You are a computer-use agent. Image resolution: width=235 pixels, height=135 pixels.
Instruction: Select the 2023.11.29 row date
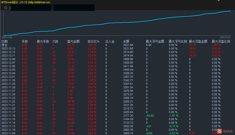(x=8, y=84)
